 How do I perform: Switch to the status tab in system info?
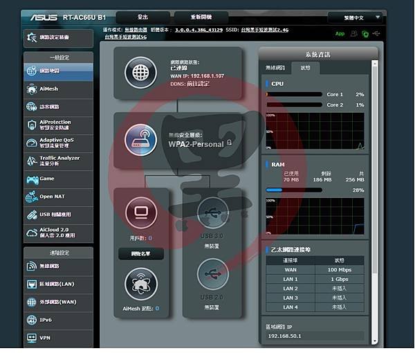pyautogui.click(x=305, y=68)
